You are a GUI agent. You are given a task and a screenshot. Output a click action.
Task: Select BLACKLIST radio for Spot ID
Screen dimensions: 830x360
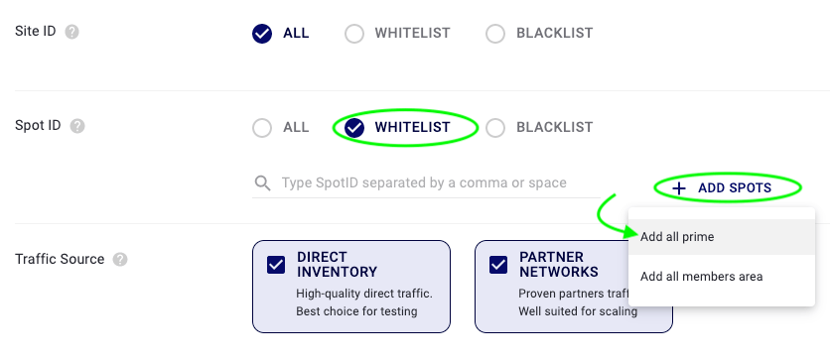click(495, 128)
